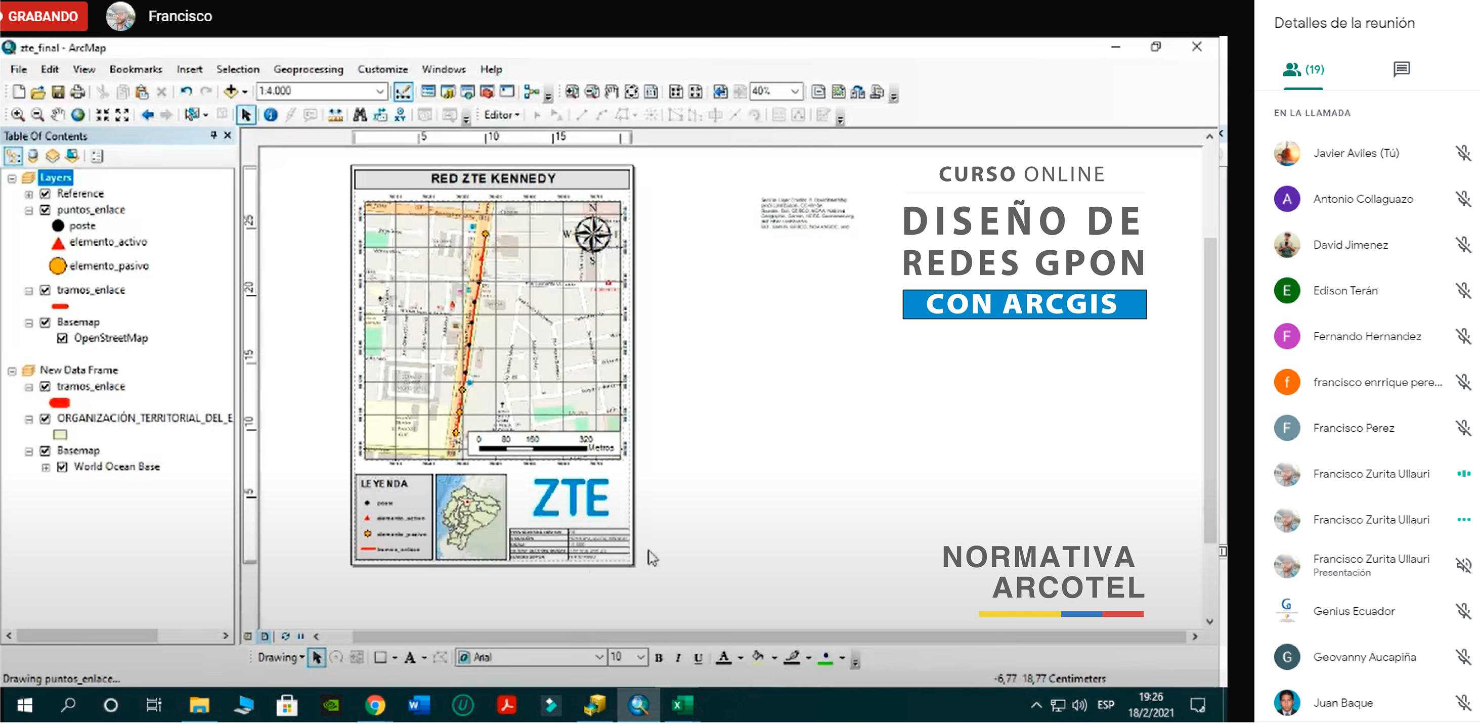This screenshot has width=1480, height=724.
Task: Create a new map document
Action: 18,92
